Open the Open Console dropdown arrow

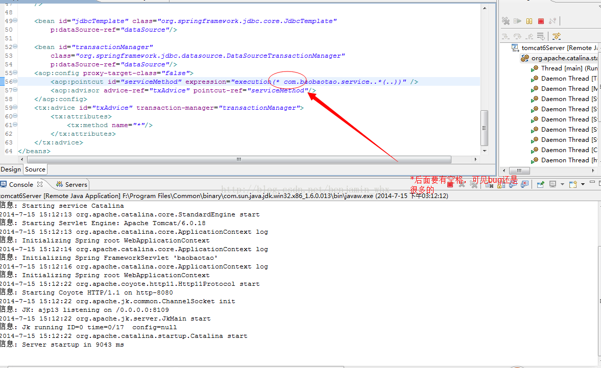point(583,185)
